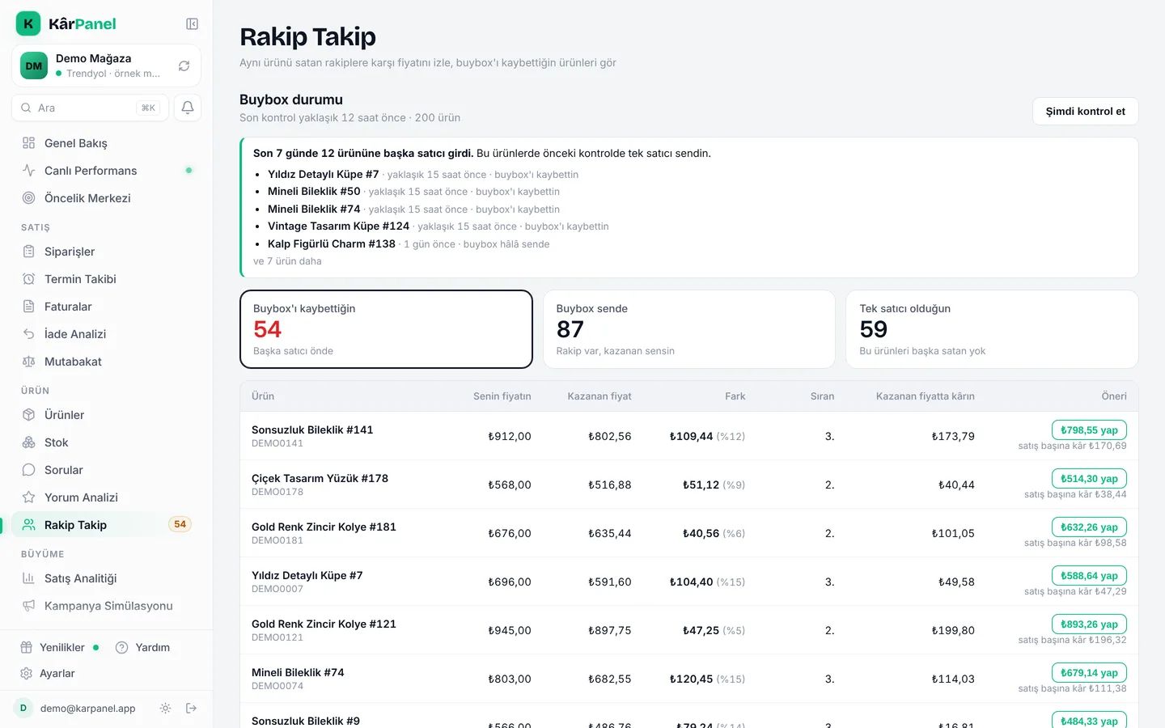Viewport: 1165px width, 728px height.
Task: Open Ayarlar settings
Action: point(48,673)
